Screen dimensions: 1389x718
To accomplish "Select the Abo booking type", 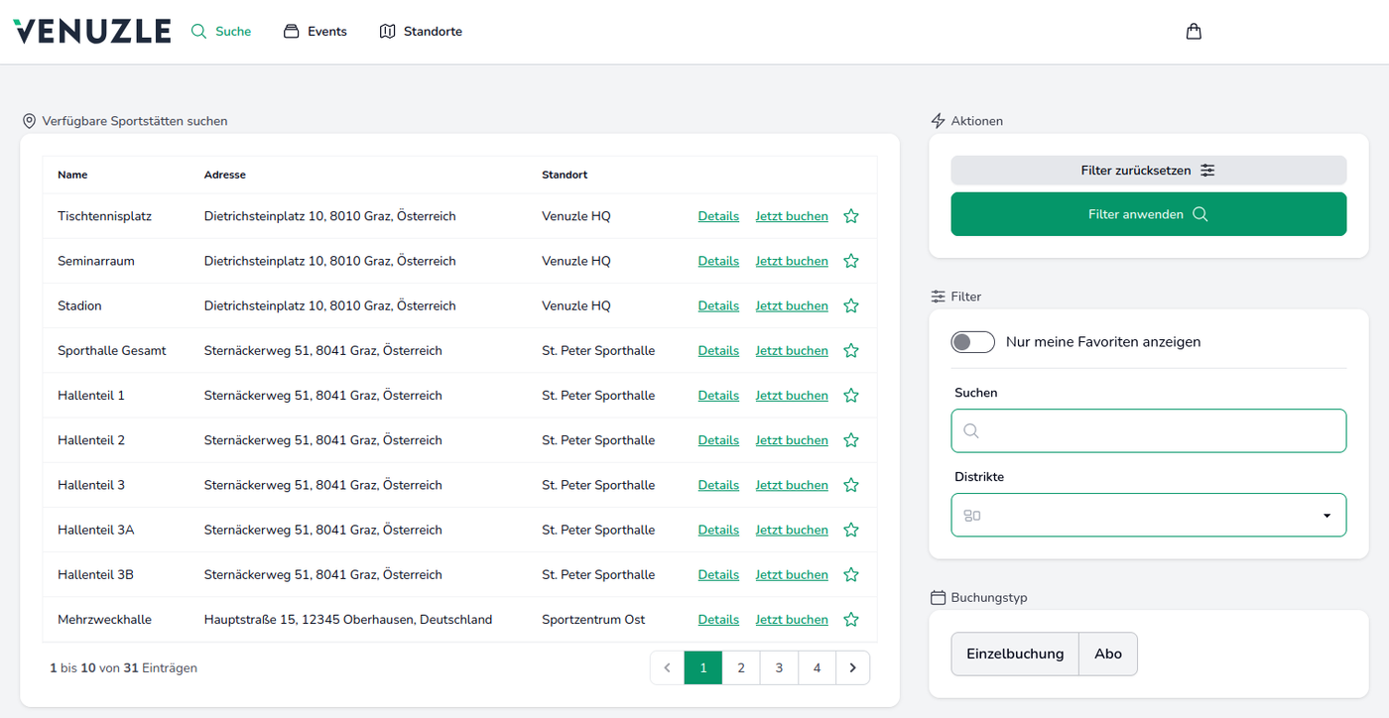I will tap(1107, 655).
